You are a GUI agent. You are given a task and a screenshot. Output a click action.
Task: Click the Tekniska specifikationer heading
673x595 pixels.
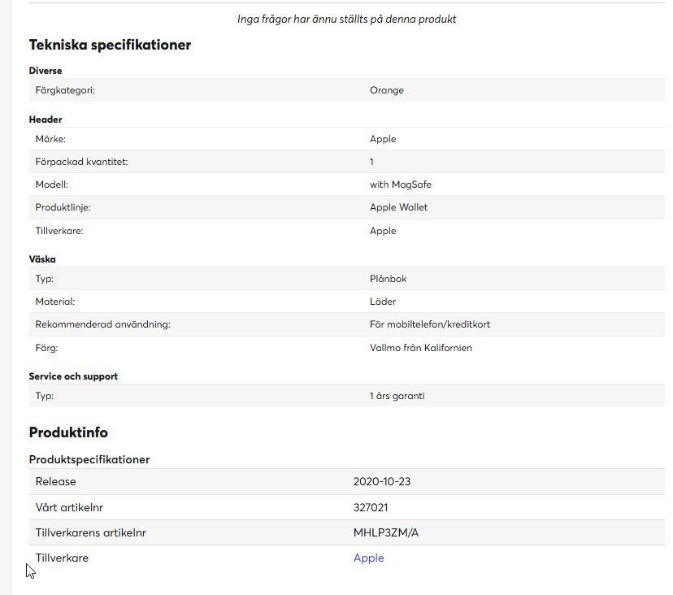point(110,45)
